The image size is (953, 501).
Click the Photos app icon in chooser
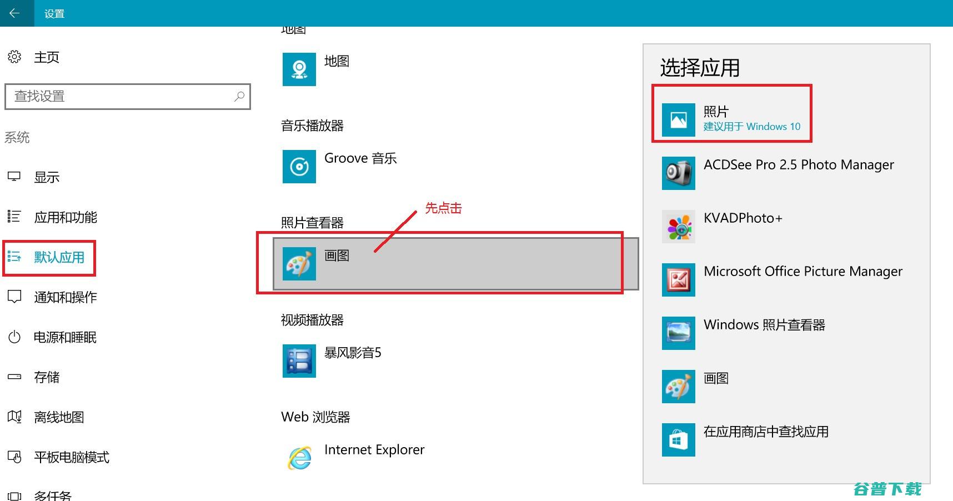(x=679, y=120)
